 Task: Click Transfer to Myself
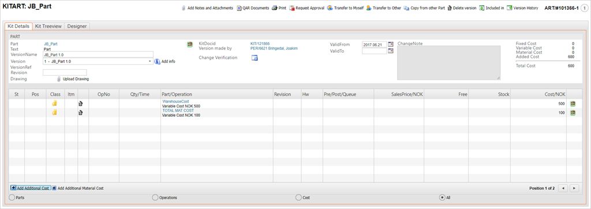tap(345, 8)
